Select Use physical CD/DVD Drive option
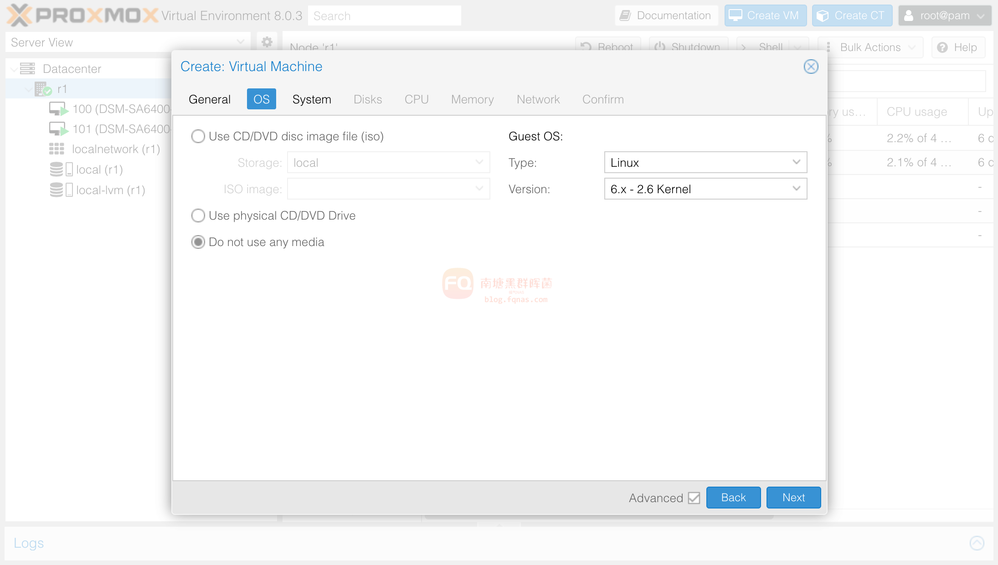998x565 pixels. point(198,216)
